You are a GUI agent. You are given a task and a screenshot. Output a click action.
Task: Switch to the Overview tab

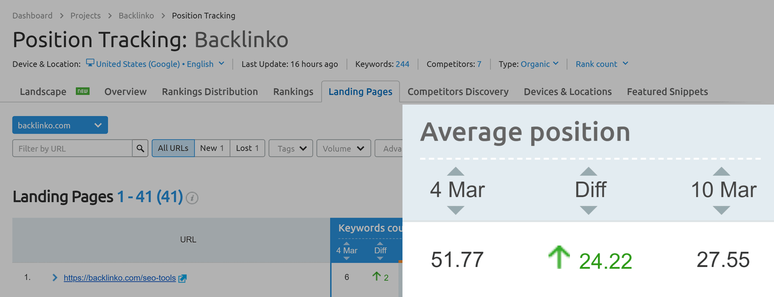pos(125,92)
